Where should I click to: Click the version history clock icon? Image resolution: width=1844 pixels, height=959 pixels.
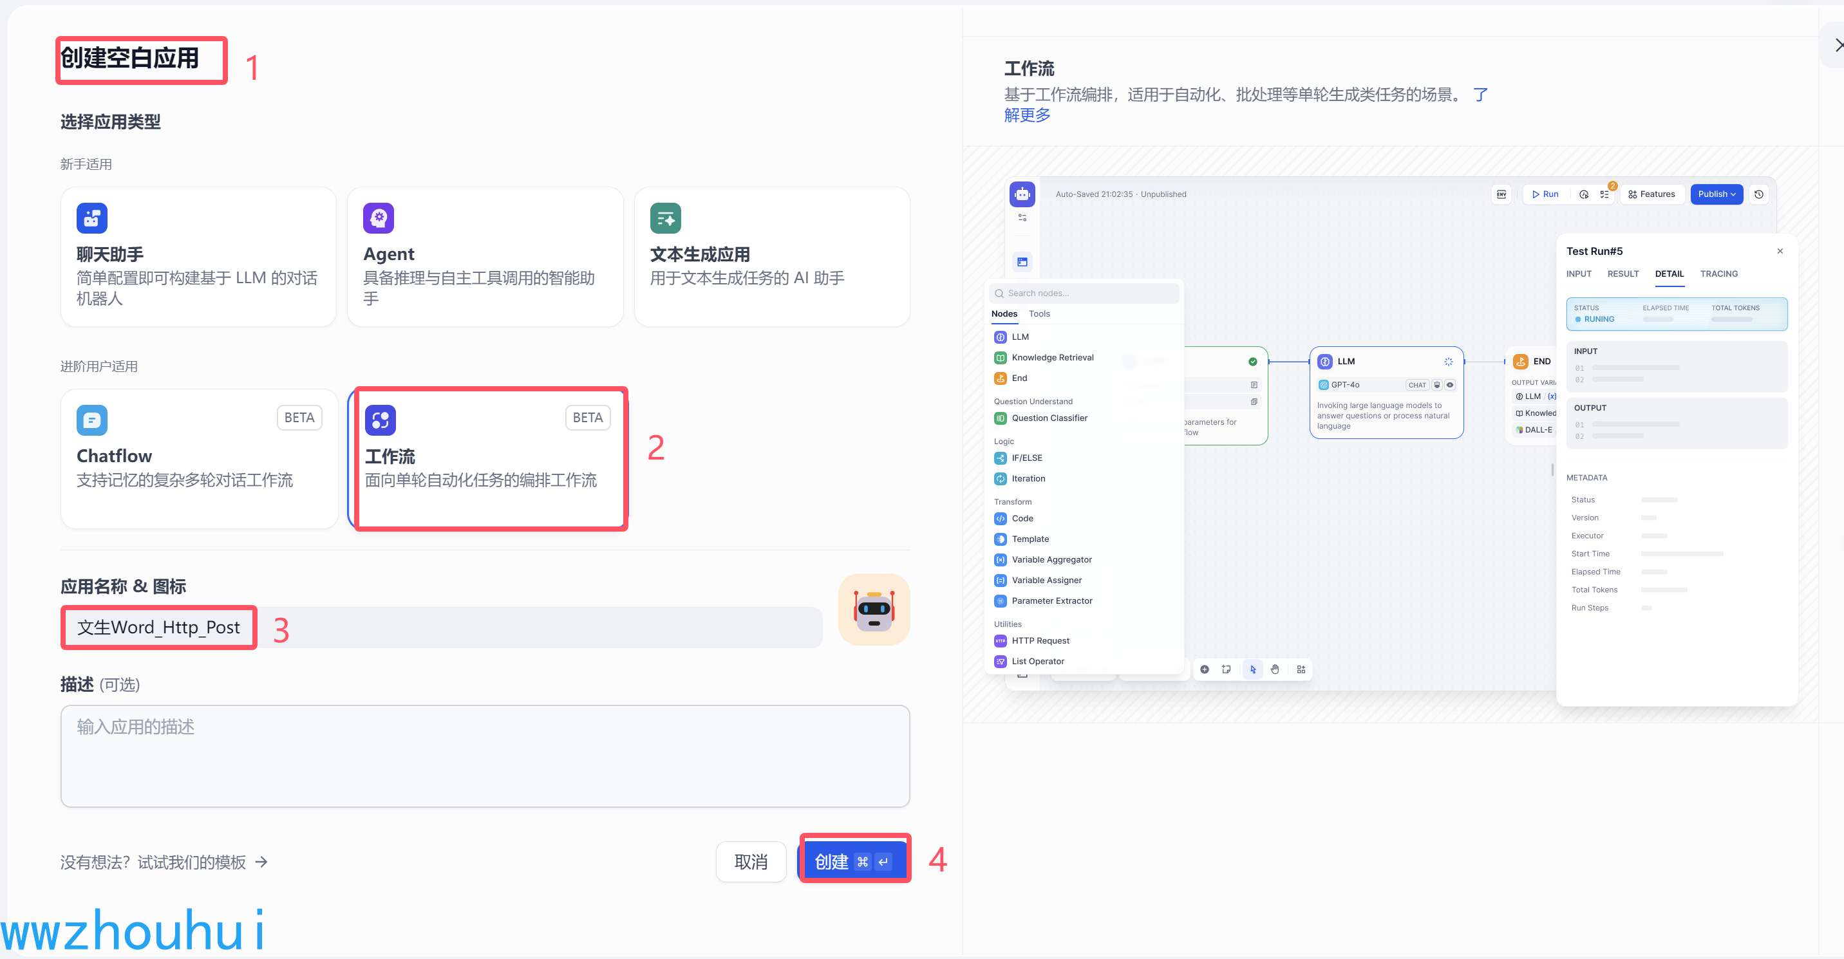coord(1759,194)
